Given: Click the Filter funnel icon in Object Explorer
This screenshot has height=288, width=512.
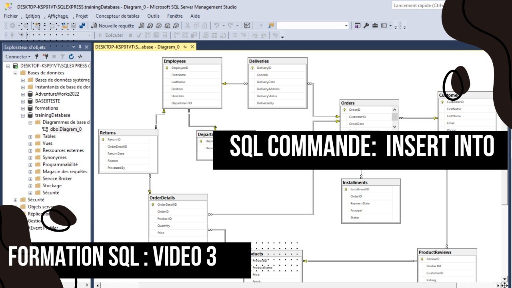Looking at the screenshot, I should (x=62, y=57).
